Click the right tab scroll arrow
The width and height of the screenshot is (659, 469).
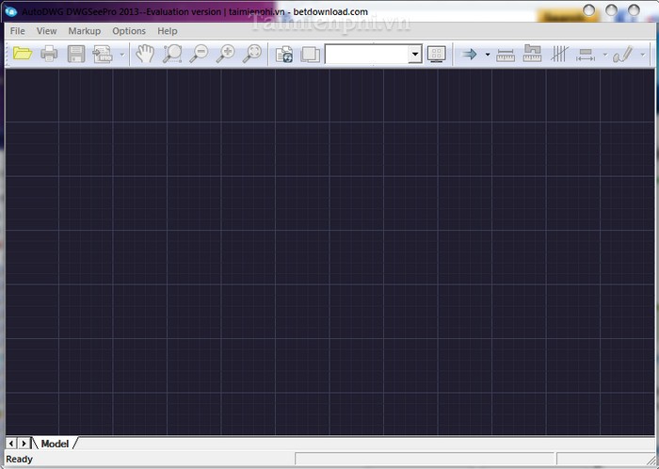coord(24,444)
